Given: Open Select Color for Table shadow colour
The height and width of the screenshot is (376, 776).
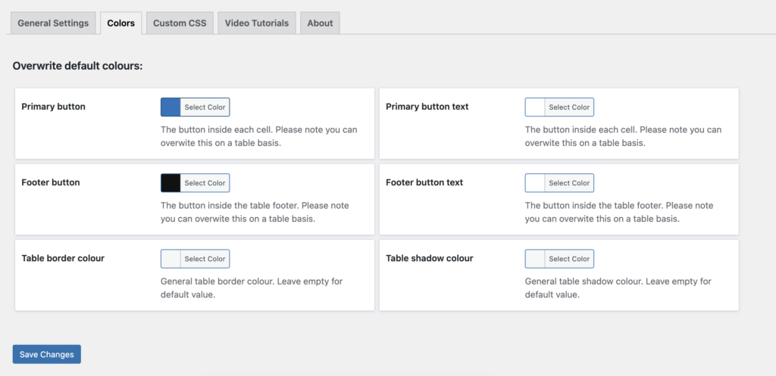Looking at the screenshot, I should pos(569,259).
